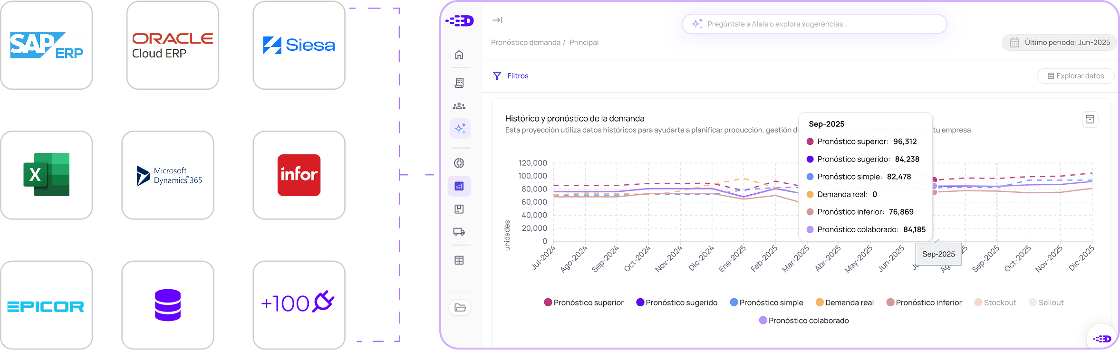Open the document list sidebar icon
The width and height of the screenshot is (1120, 350).
(x=459, y=83)
